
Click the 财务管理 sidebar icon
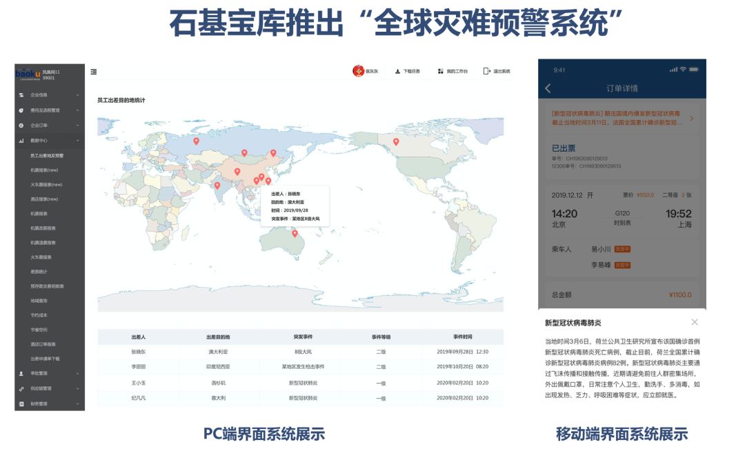coord(21,404)
